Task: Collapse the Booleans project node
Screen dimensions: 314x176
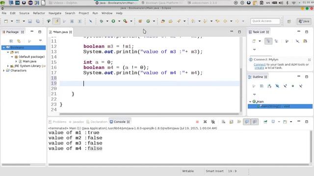Action: pyautogui.click(x=4, y=47)
